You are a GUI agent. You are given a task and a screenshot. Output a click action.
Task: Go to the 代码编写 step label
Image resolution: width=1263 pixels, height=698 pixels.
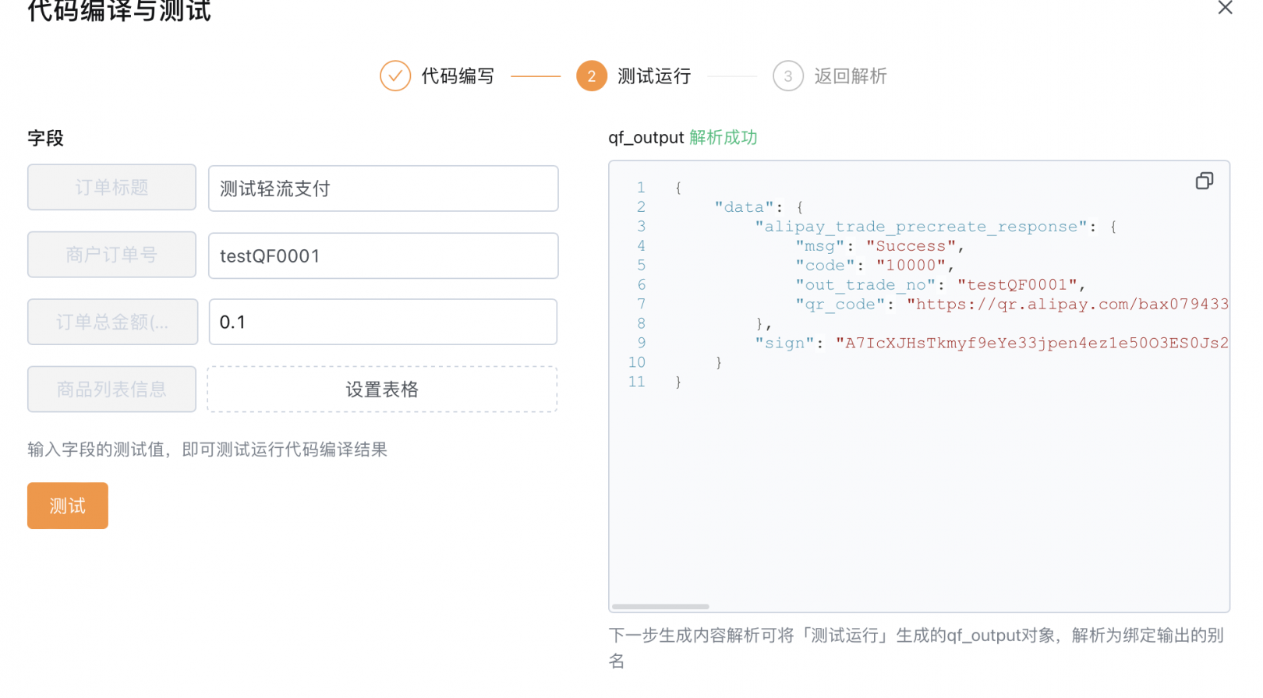pyautogui.click(x=458, y=76)
